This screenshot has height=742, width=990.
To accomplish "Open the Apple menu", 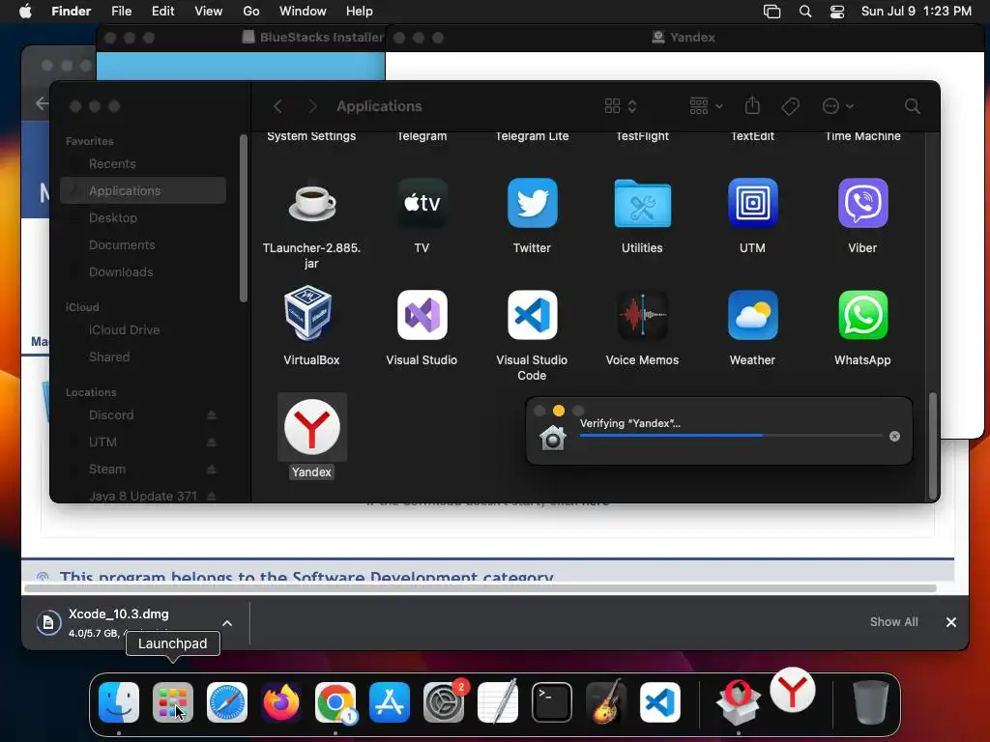I will [25, 12].
